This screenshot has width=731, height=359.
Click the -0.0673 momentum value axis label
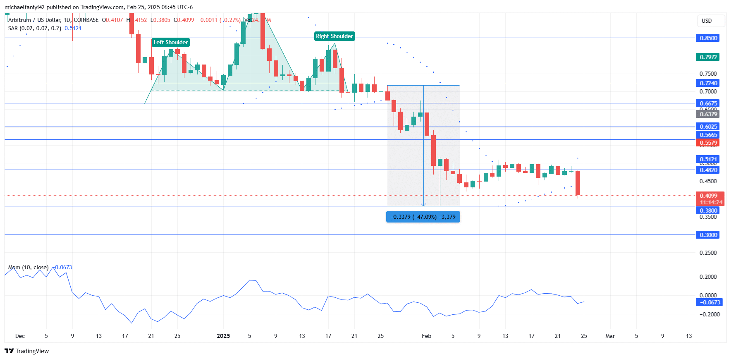pos(709,302)
